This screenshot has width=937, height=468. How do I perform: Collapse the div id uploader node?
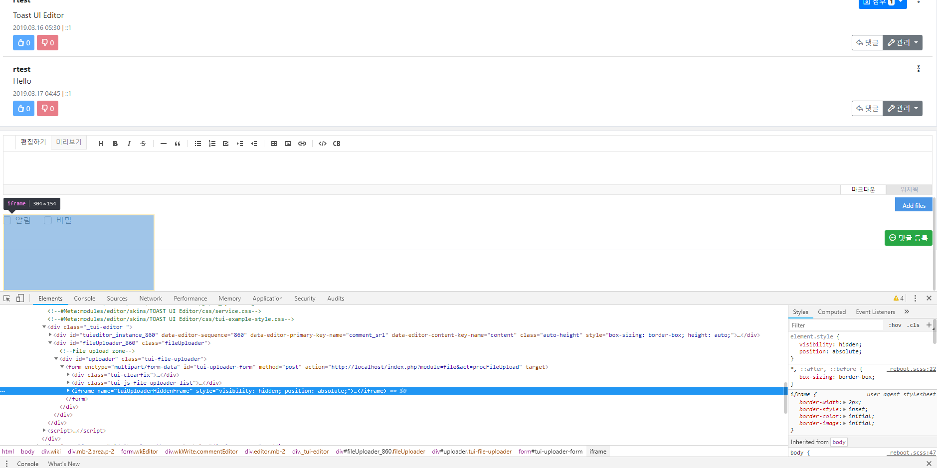pos(56,359)
